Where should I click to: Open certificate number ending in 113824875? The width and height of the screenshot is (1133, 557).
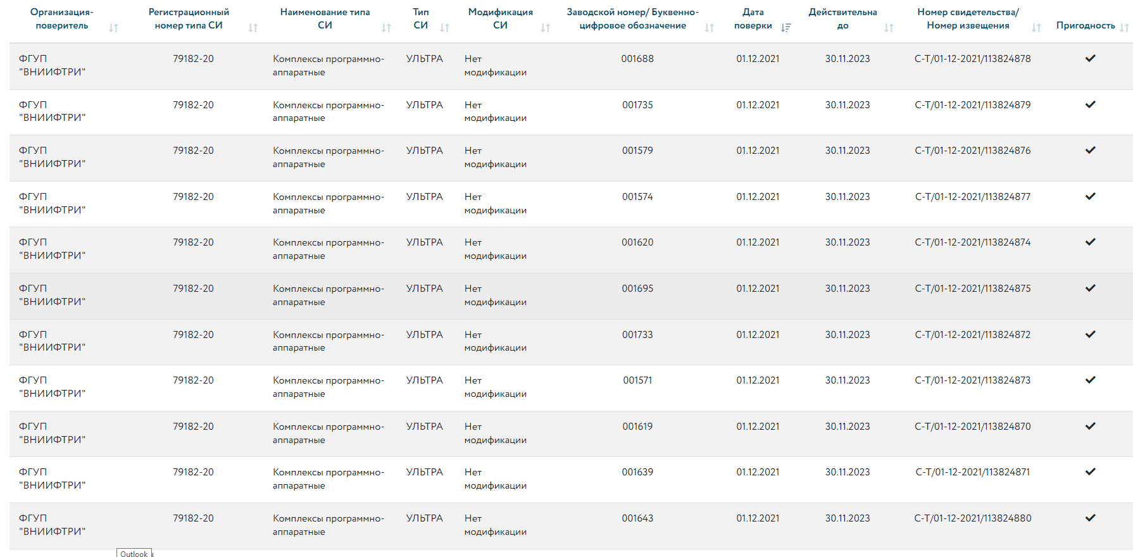972,289
